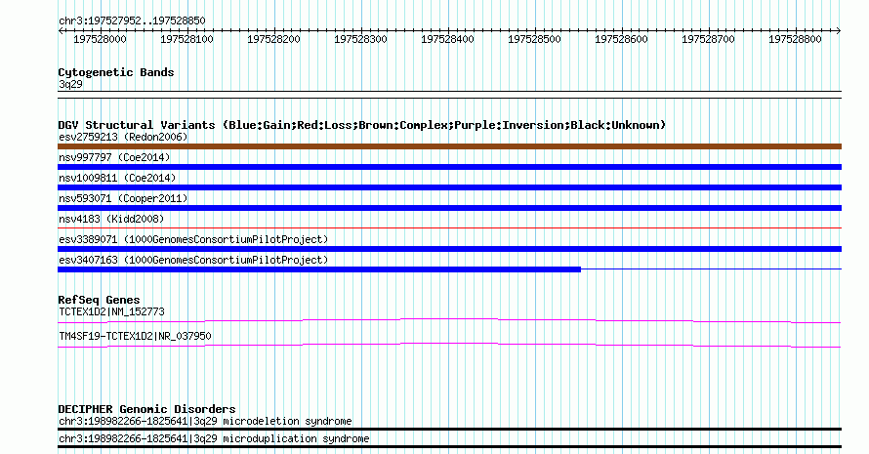Click ruler position 197528600
869x454 pixels.
coord(621,39)
